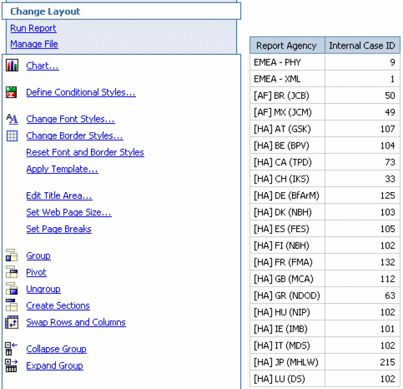403x389 pixels.
Task: Open the Run Report link
Action: 33,28
